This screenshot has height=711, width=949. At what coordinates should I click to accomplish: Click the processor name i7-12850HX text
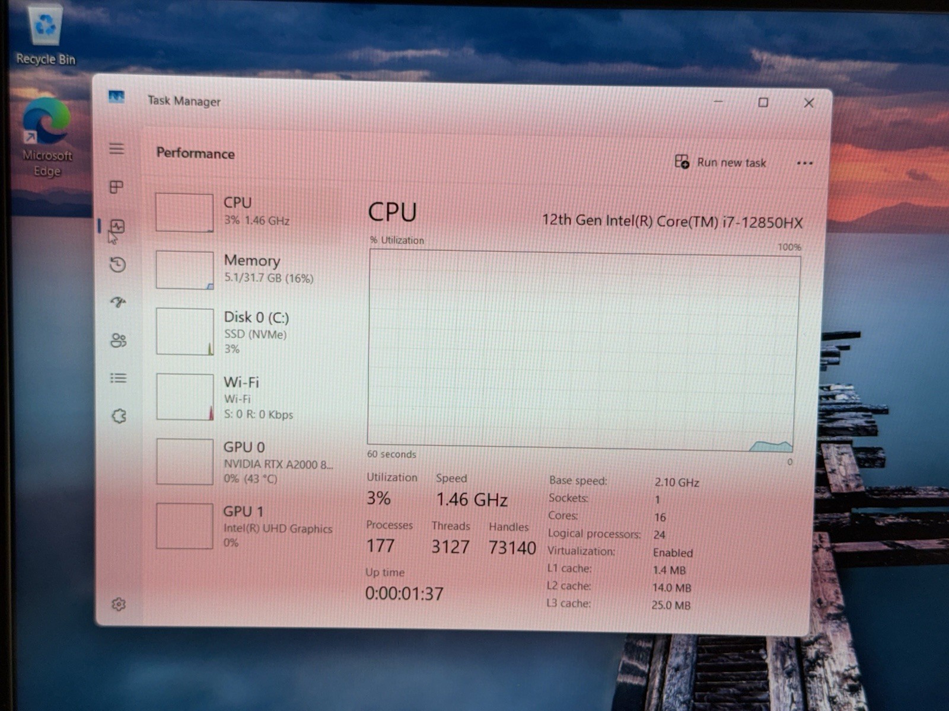click(x=672, y=222)
